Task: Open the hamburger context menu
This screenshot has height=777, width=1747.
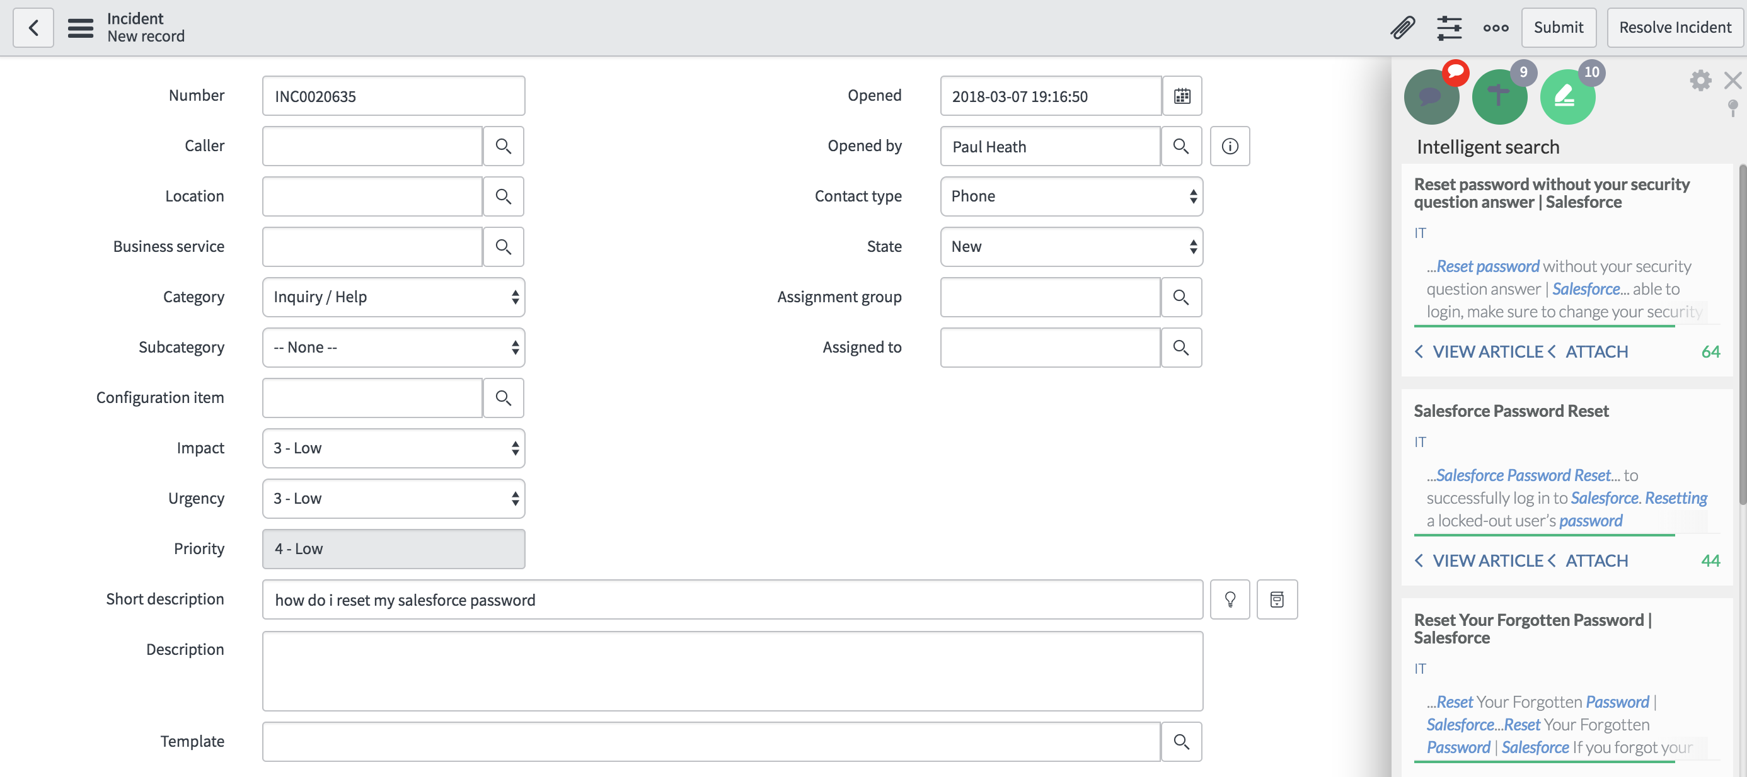Action: 80,28
